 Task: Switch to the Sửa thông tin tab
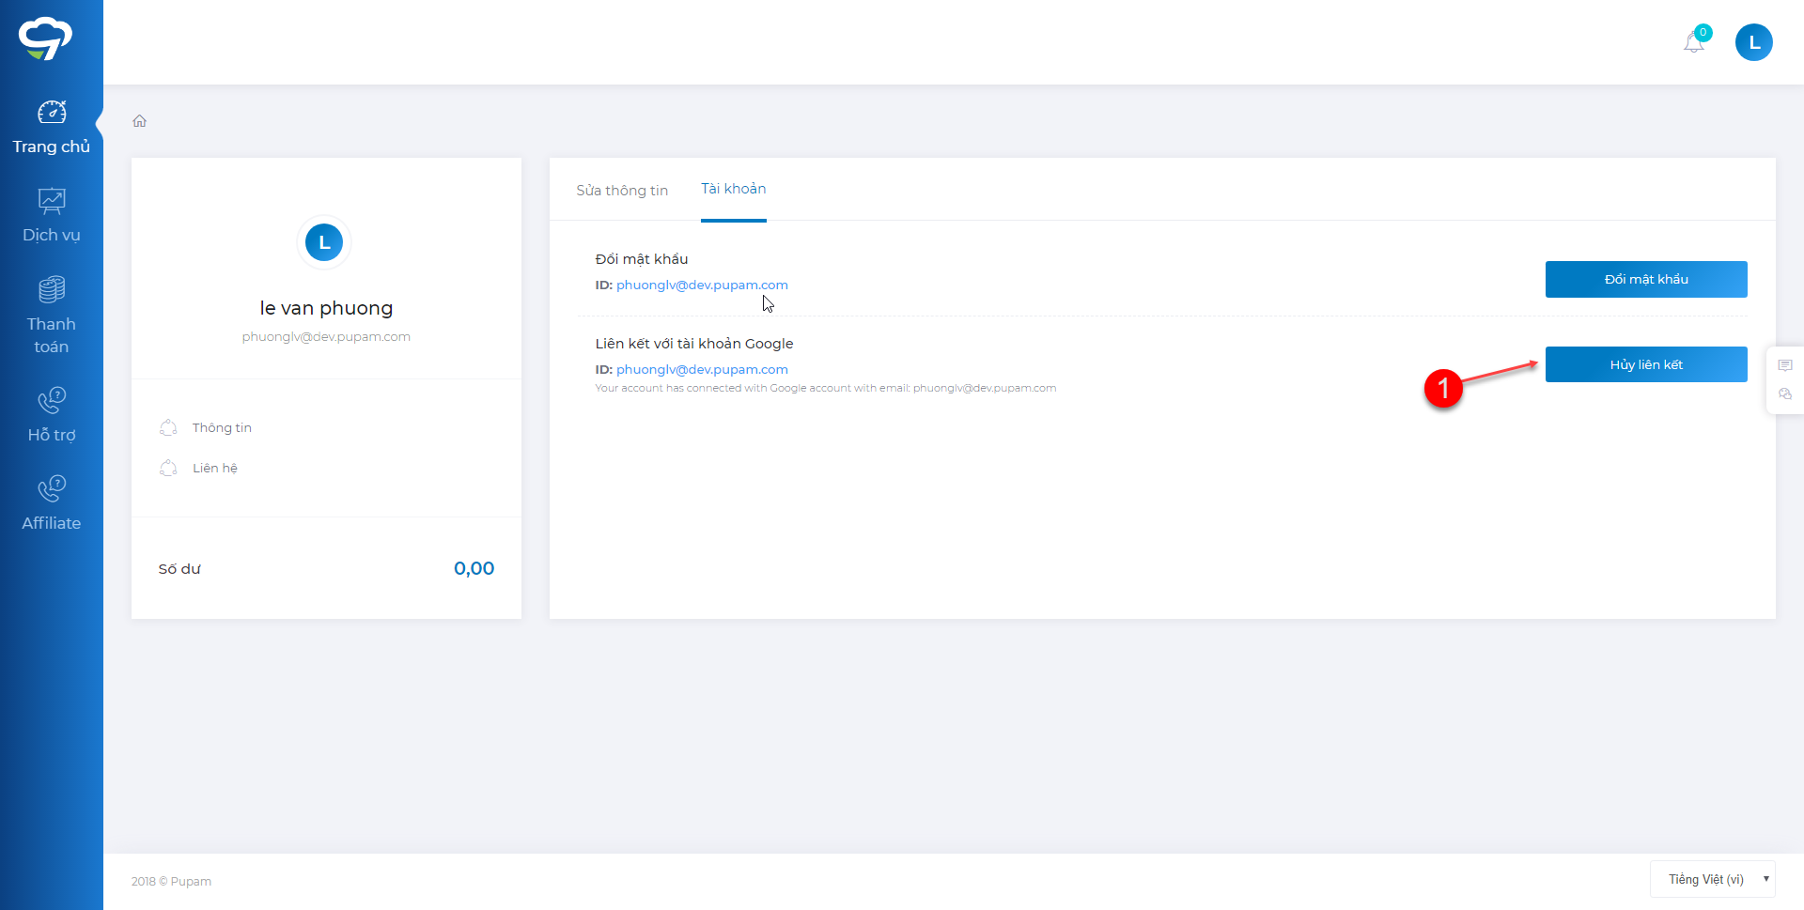click(622, 191)
